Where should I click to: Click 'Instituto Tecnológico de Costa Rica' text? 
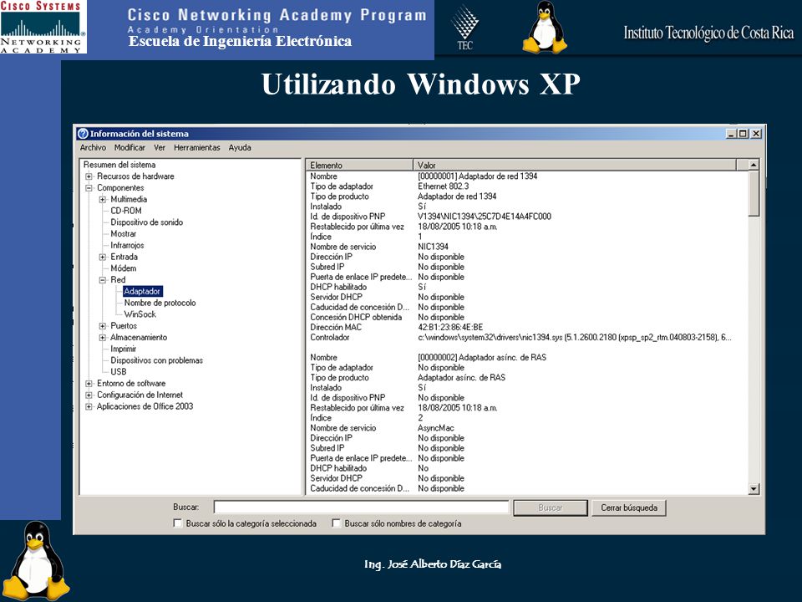point(708,33)
